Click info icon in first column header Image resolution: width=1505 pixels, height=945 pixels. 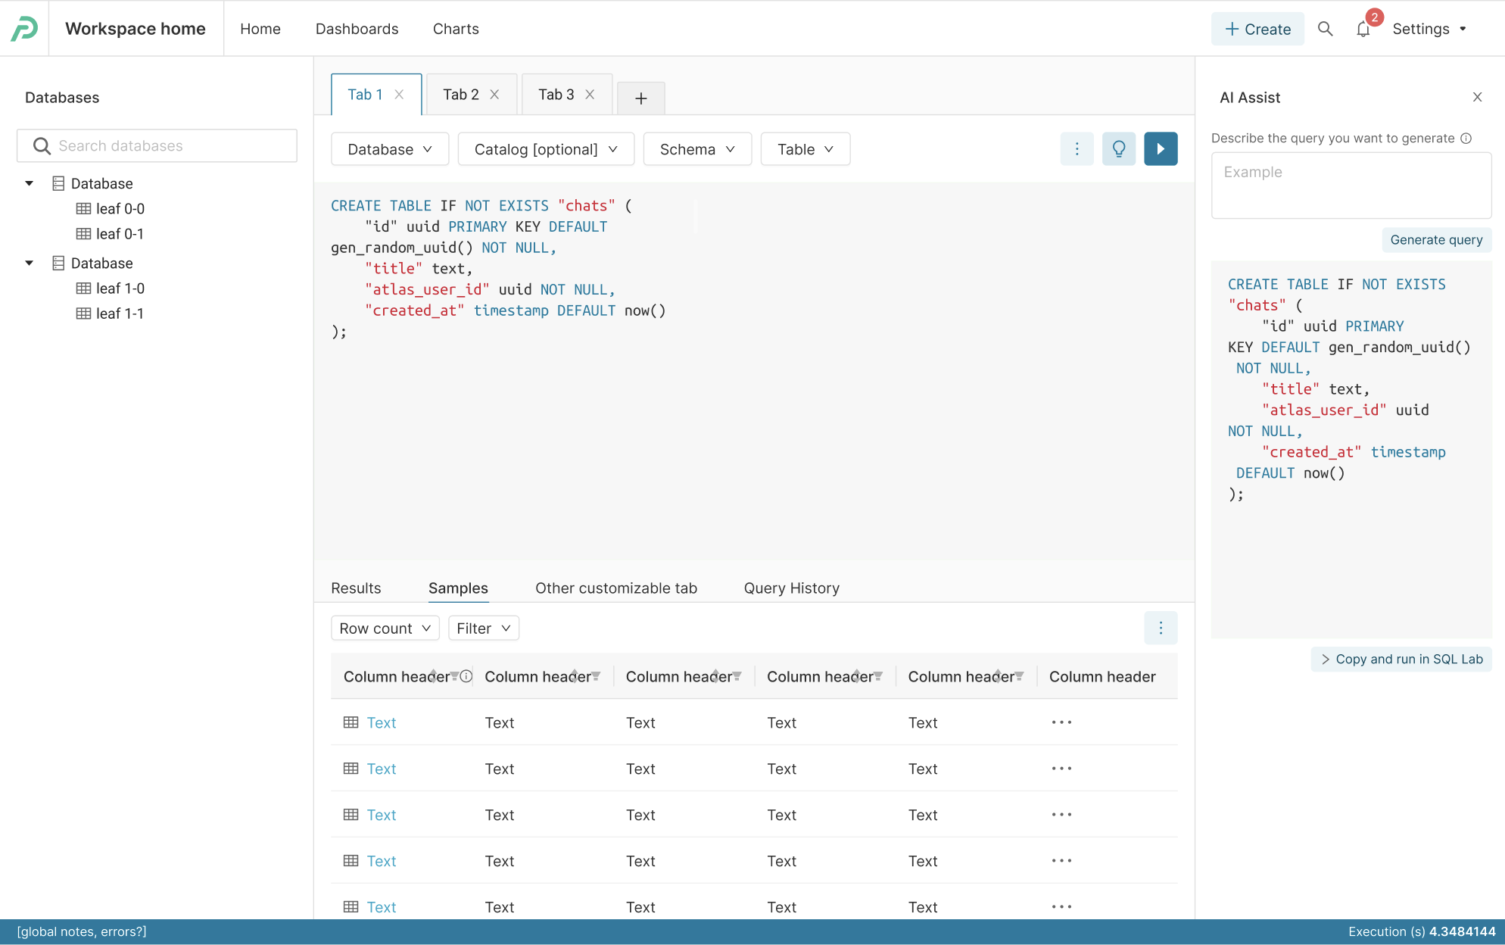pyautogui.click(x=466, y=676)
